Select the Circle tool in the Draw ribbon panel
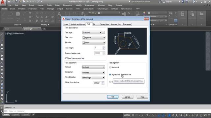The height and width of the screenshot is (118, 211). pos(18,14)
